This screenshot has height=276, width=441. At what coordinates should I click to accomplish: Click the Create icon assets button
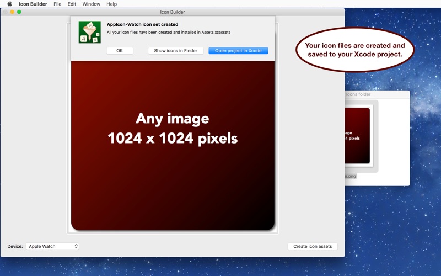pyautogui.click(x=313, y=246)
